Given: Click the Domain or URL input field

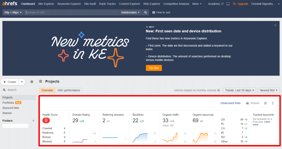Looking at the screenshot, I should pyautogui.click(x=71, y=12).
